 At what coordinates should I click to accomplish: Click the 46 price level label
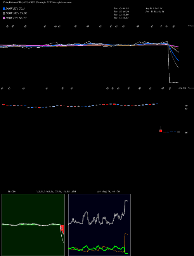(x=186, y=133)
